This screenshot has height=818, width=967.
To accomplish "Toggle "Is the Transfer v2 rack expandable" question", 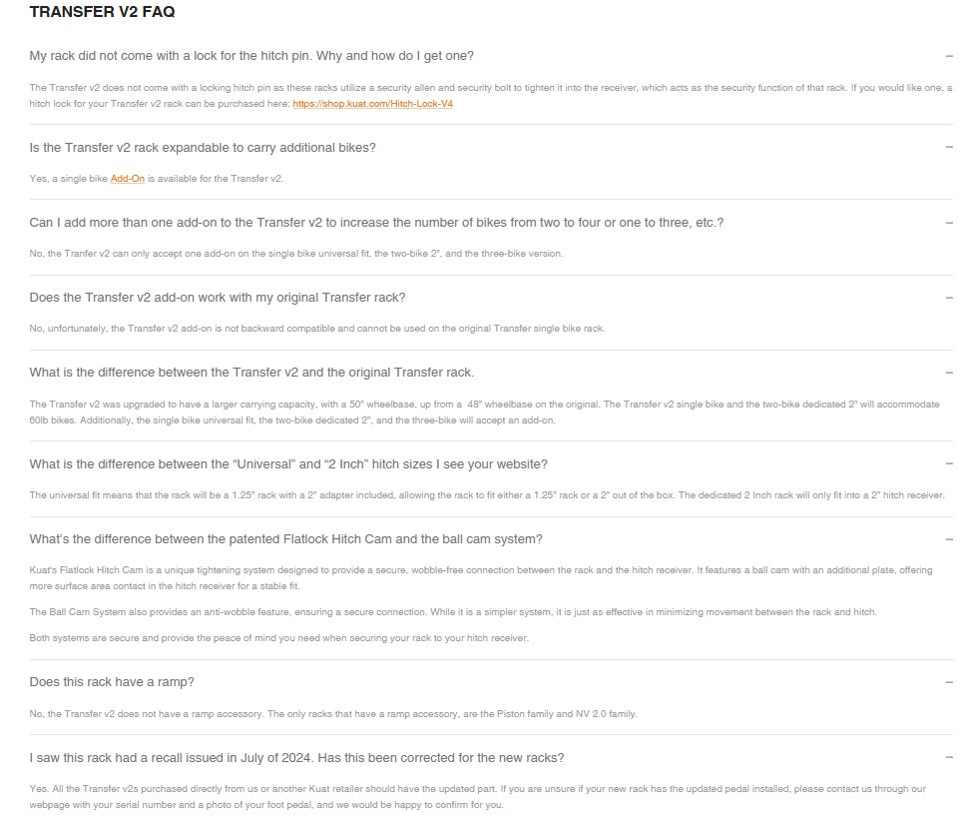I will 203,148.
